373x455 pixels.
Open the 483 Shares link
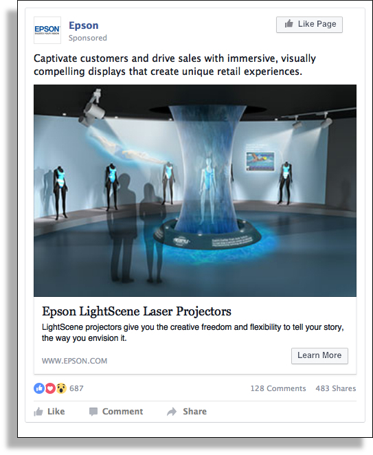[336, 388]
